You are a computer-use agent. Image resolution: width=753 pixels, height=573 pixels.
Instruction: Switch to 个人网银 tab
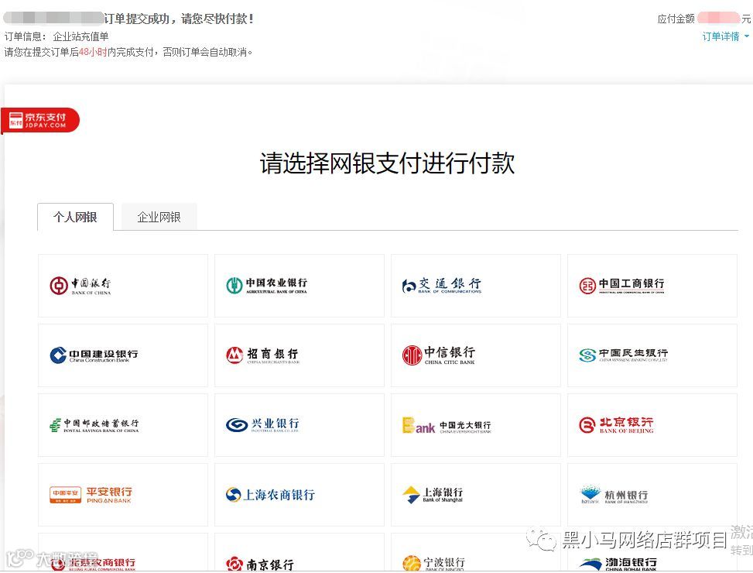click(x=75, y=217)
